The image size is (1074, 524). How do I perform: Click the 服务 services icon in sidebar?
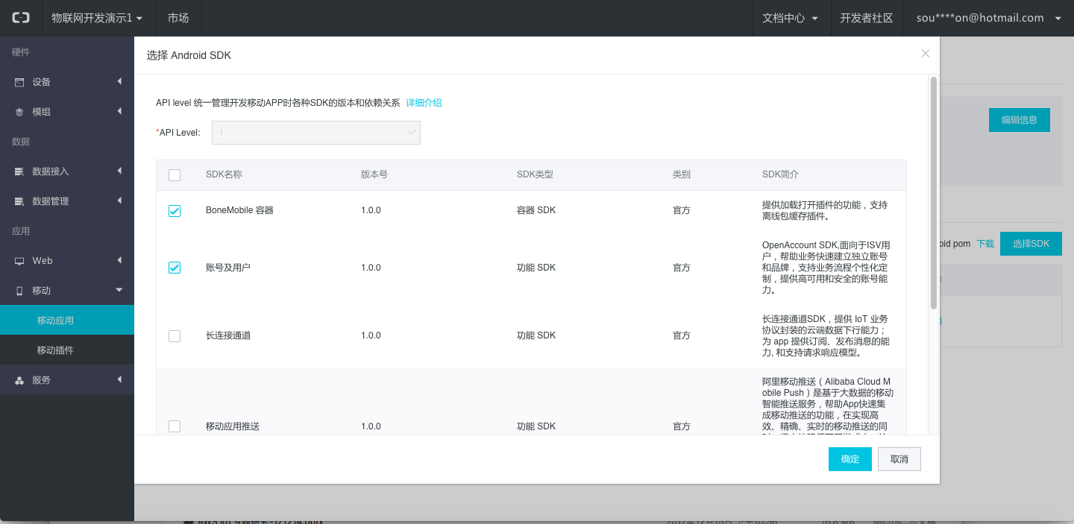click(x=19, y=380)
